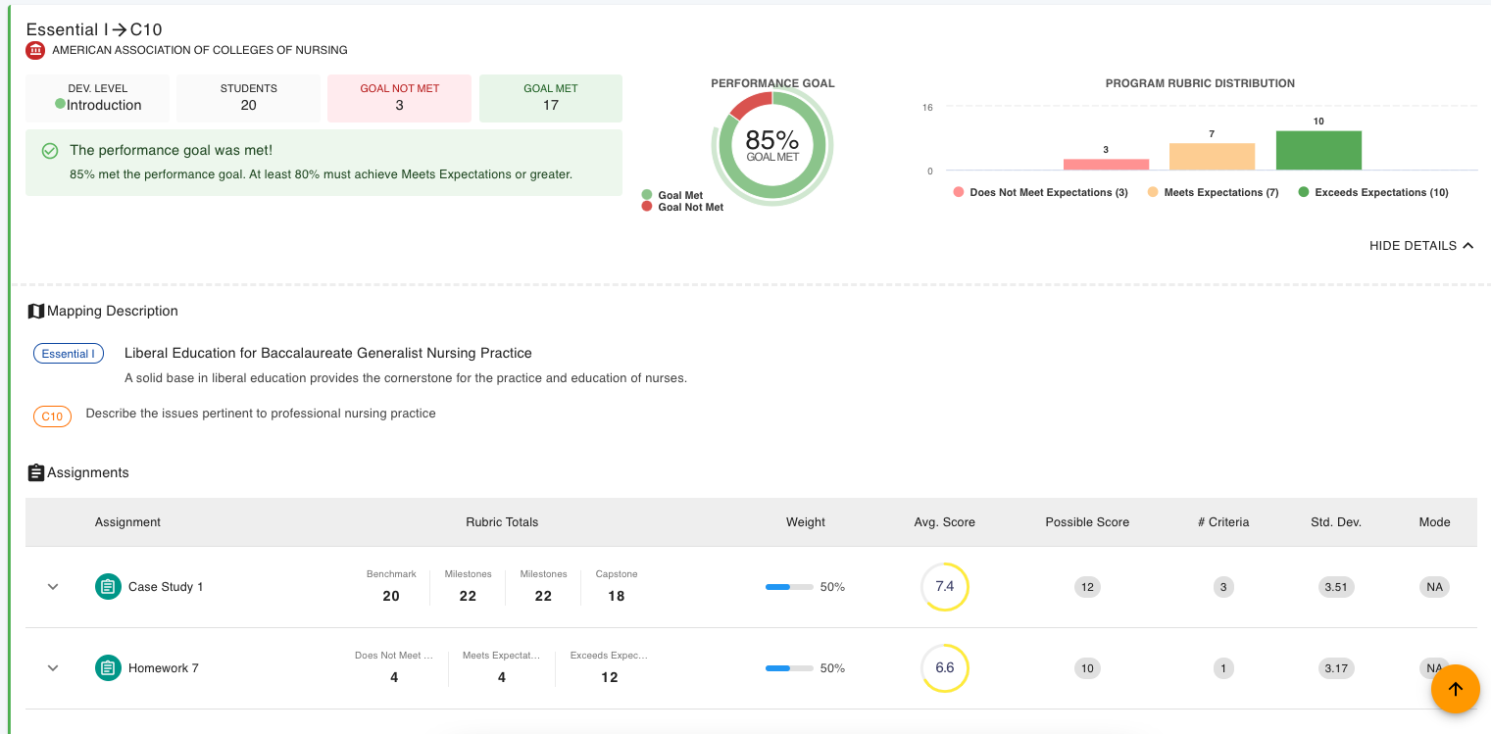The height and width of the screenshot is (734, 1491).
Task: Click the green checkmark icon in goal banner
Action: click(50, 151)
